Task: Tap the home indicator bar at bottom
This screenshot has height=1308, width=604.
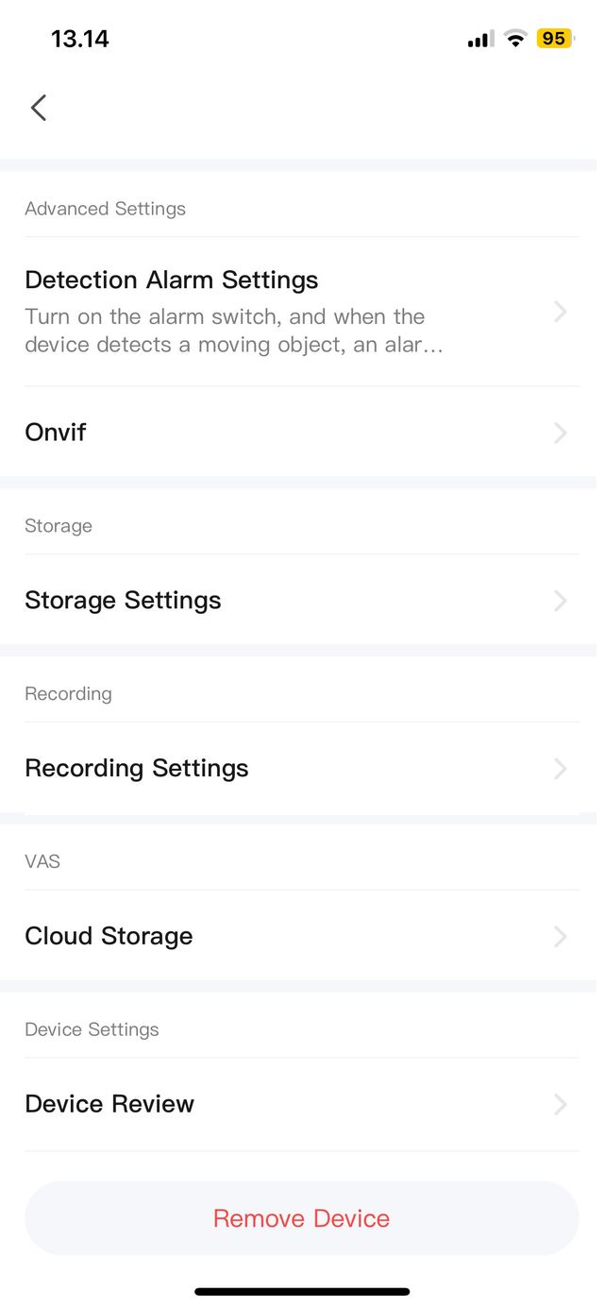Action: click(x=302, y=1291)
